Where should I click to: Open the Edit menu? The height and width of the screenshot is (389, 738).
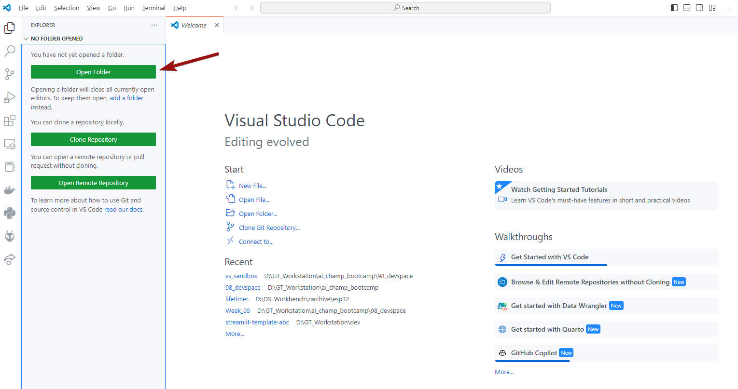41,8
